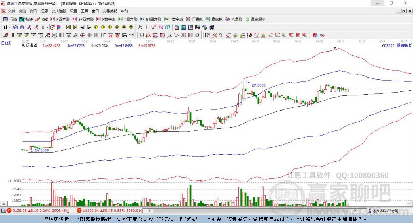Click the 603277 银都股份 stock label

[x=397, y=45]
